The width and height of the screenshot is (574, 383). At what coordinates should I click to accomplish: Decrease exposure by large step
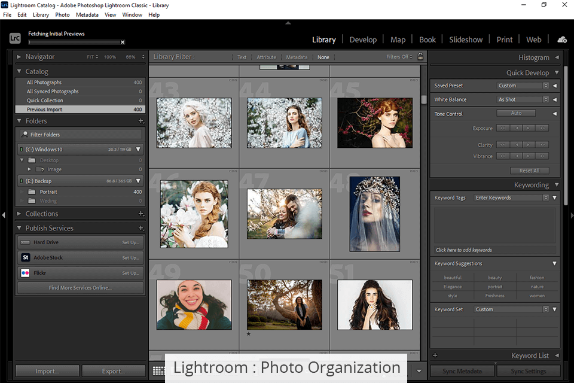pos(503,128)
